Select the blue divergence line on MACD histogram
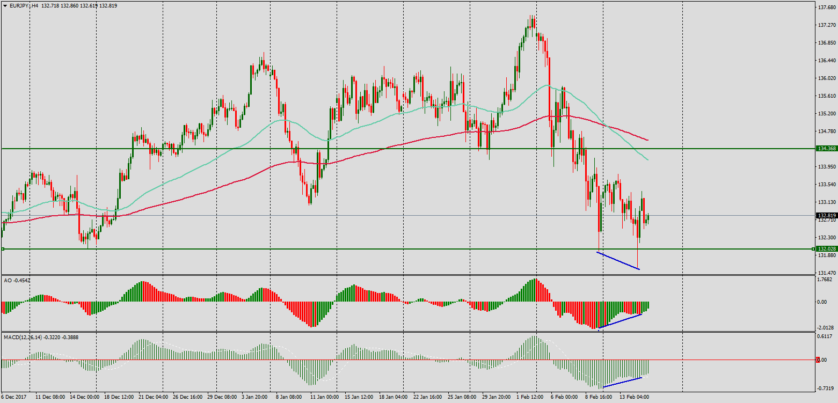 623,382
